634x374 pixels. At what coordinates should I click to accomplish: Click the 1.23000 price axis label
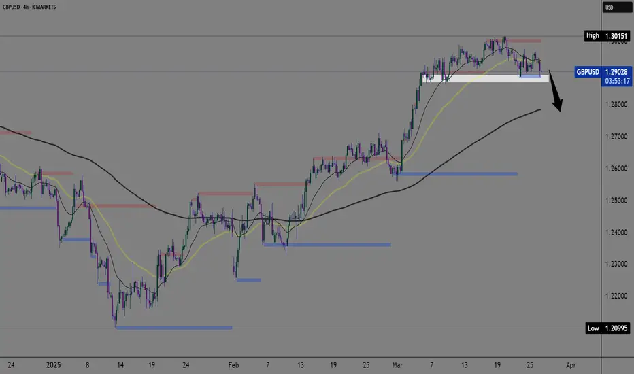tap(616, 264)
